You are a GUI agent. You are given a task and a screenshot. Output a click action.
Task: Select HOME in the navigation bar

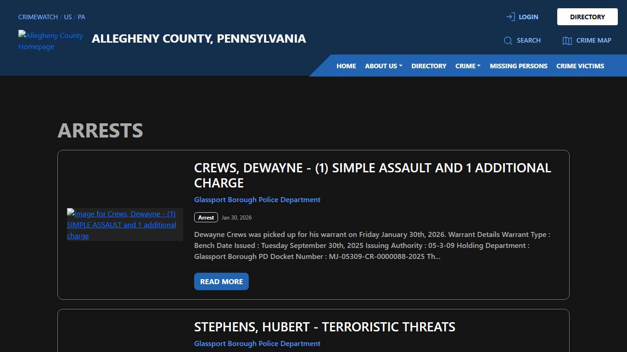[346, 66]
